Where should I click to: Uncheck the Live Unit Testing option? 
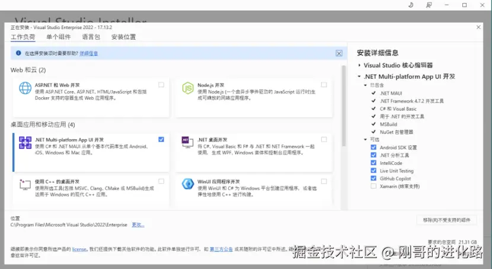[x=373, y=171]
